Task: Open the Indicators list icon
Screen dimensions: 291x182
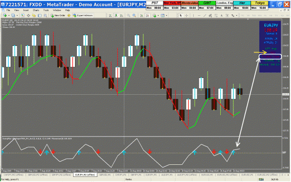Action: [x=154, y=15]
